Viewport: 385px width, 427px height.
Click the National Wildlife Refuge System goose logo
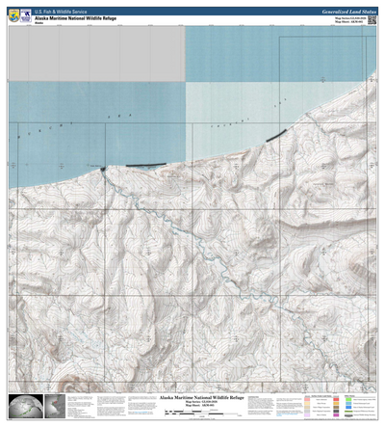[26, 15]
